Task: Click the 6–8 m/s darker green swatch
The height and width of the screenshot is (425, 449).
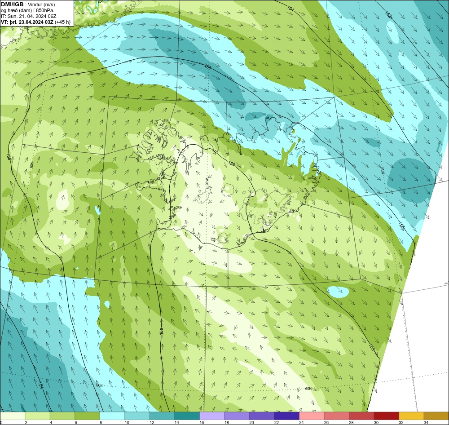Action: (x=88, y=416)
